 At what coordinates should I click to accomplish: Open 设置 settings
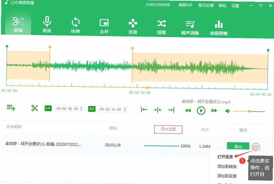click(235, 6)
